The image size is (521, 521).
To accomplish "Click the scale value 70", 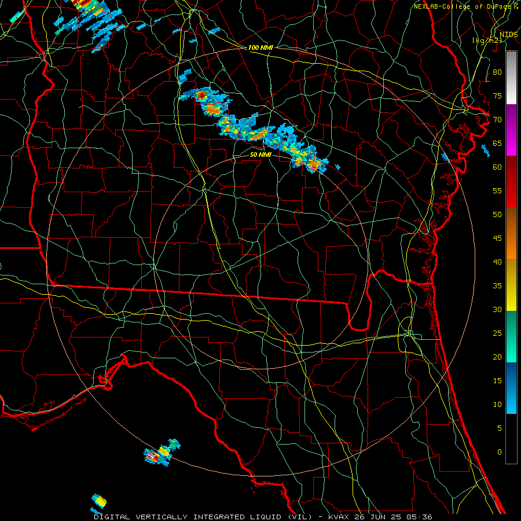I will click(x=497, y=120).
